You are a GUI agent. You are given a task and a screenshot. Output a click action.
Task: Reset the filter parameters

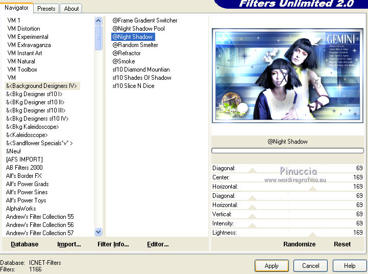pos(342,244)
